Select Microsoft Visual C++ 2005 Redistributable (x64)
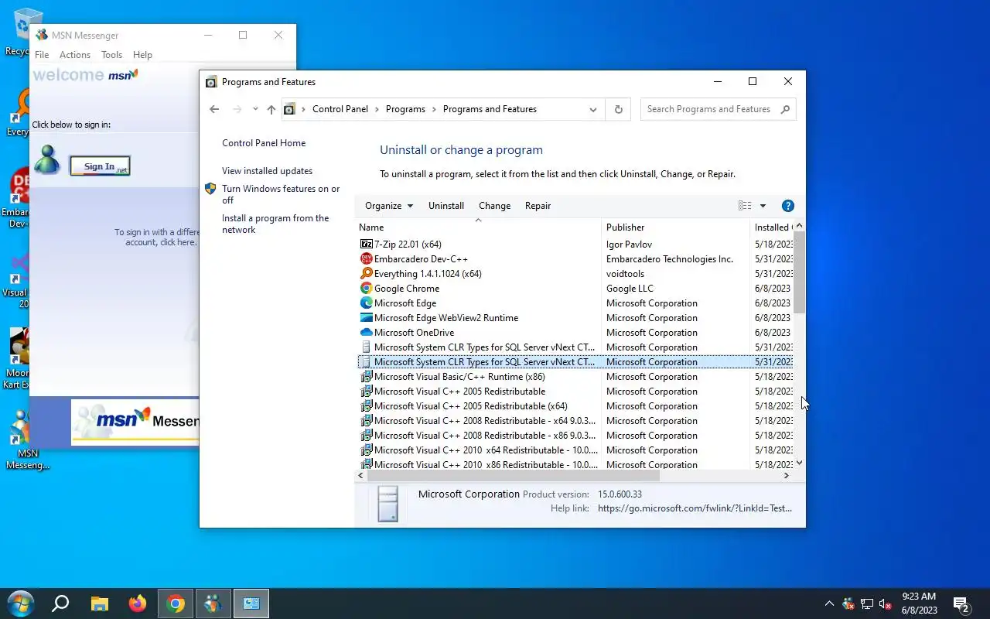The image size is (990, 619). pos(575,406)
